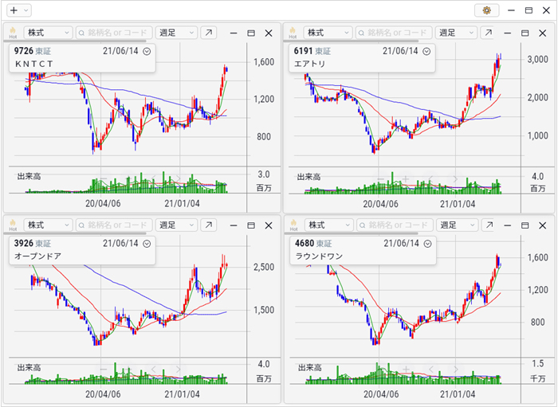Open the 週足 timeframe dropdown in the オープンドア panel

(176, 225)
